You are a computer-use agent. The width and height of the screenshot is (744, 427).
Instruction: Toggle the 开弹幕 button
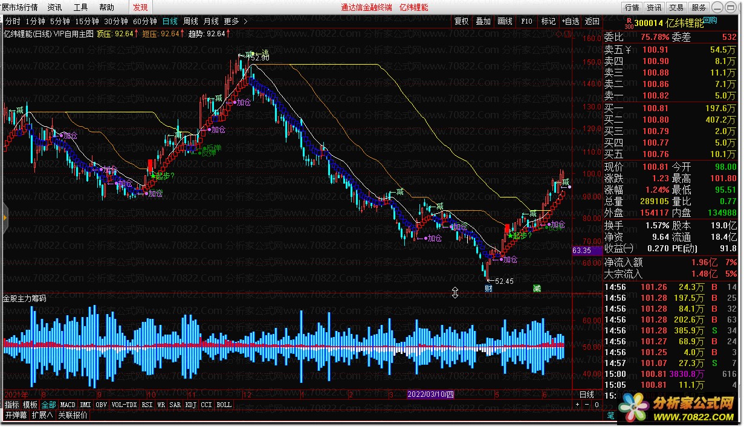[x=16, y=416]
